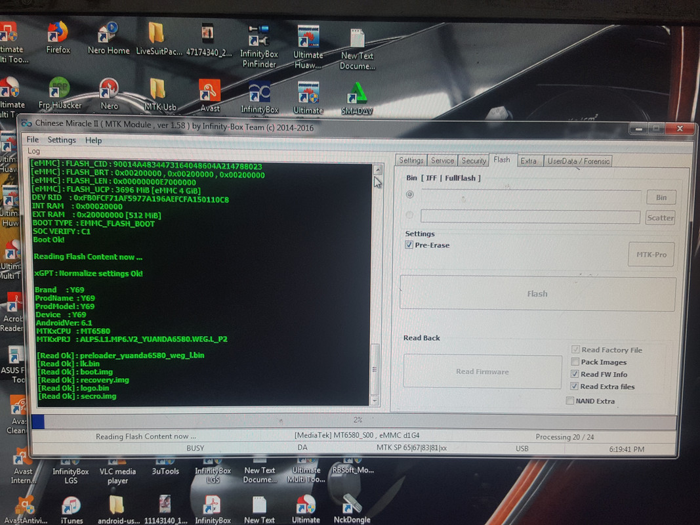Switch to the Settings tab

click(x=411, y=160)
